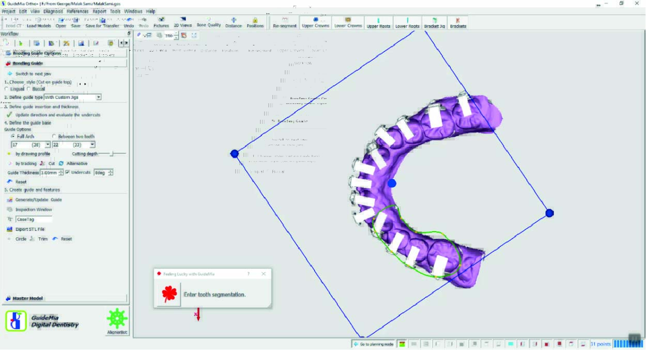Click the Brackets toolbar icon
646x350 pixels.
tap(457, 22)
